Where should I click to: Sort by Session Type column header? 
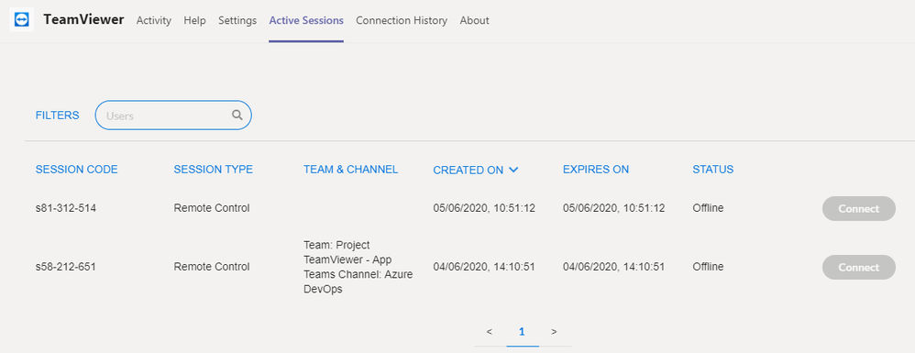point(214,170)
